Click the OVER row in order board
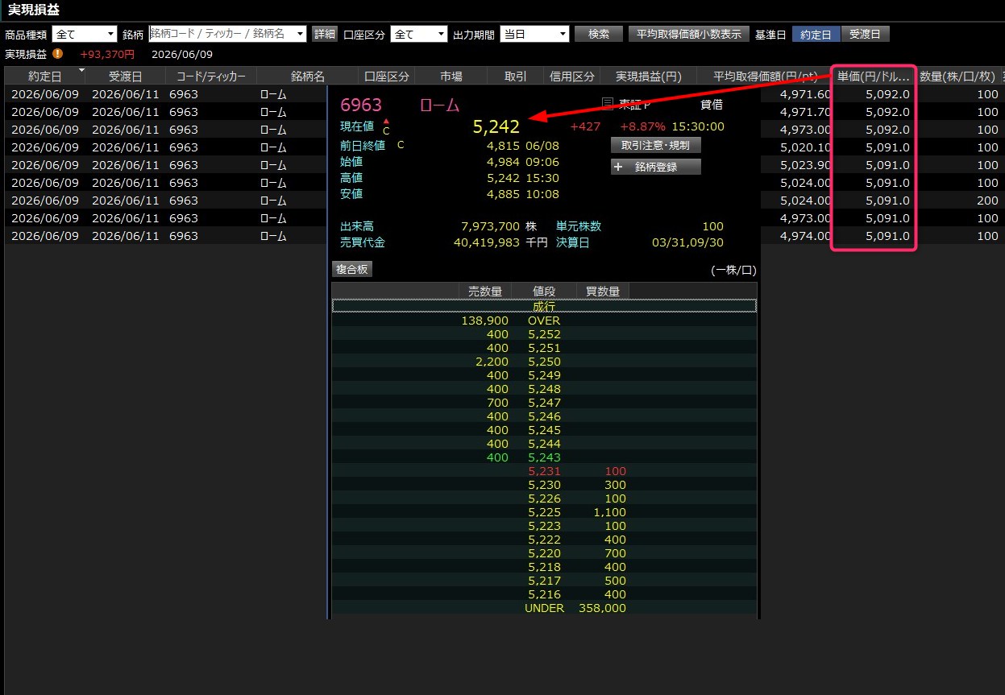Viewport: 1005px width, 695px height. point(544,321)
